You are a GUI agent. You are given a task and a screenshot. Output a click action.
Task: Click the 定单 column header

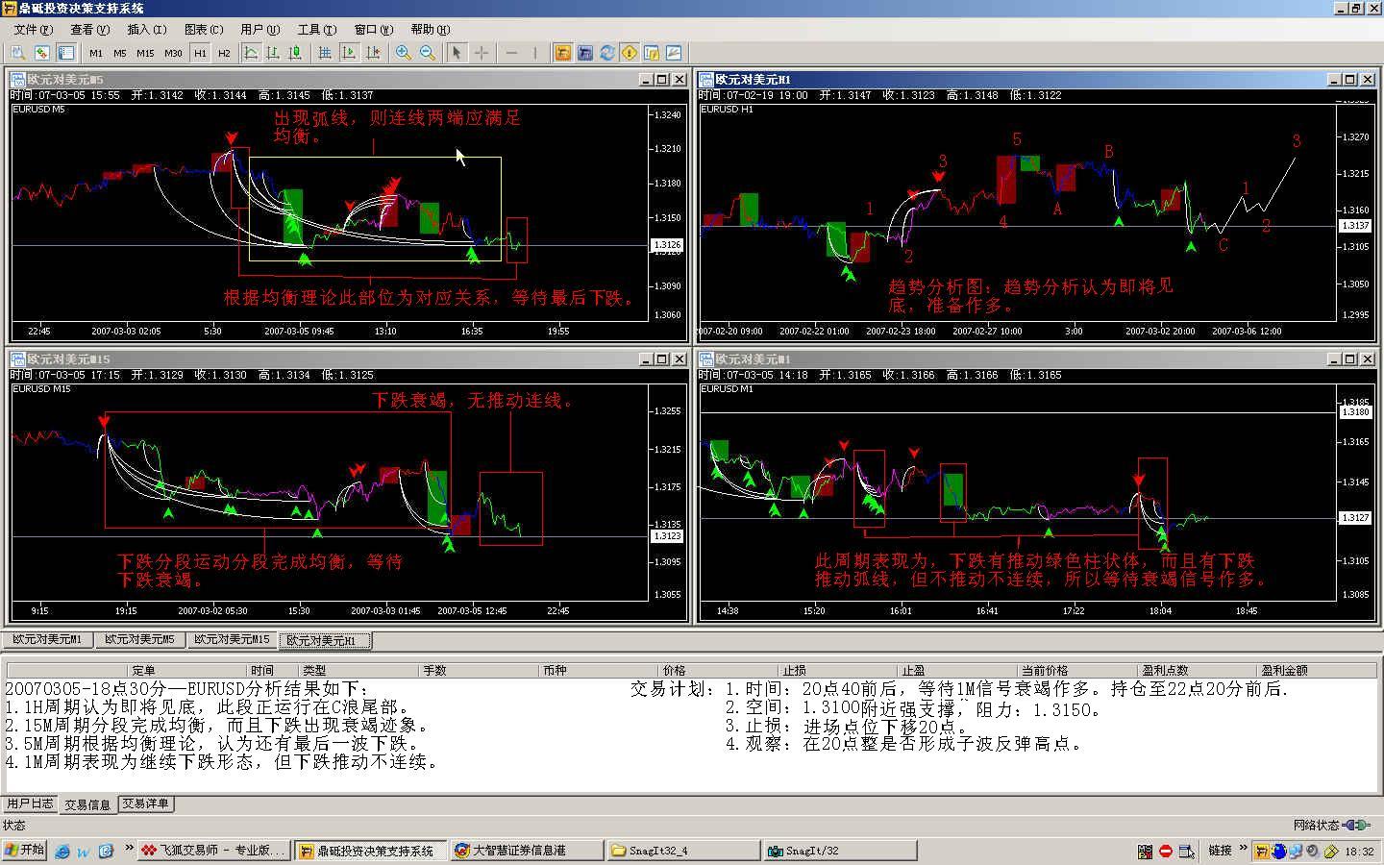tap(187, 670)
